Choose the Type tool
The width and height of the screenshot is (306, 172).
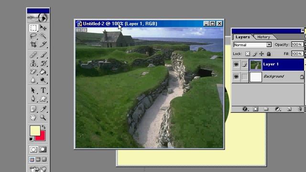click(43, 90)
